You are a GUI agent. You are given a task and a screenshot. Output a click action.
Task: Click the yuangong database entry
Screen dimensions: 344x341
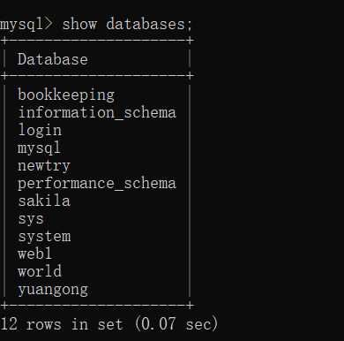(53, 290)
